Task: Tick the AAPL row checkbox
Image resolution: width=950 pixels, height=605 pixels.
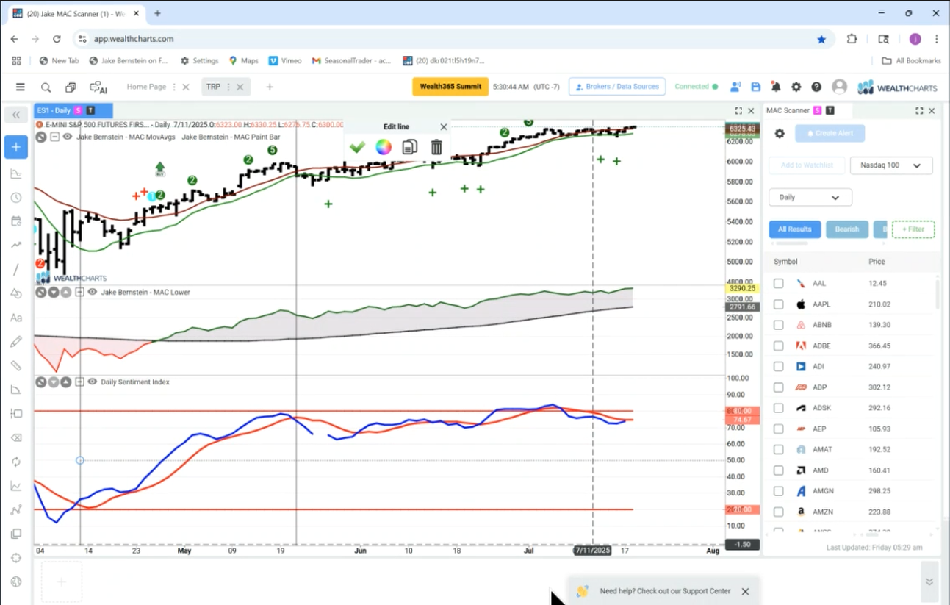Action: [778, 304]
